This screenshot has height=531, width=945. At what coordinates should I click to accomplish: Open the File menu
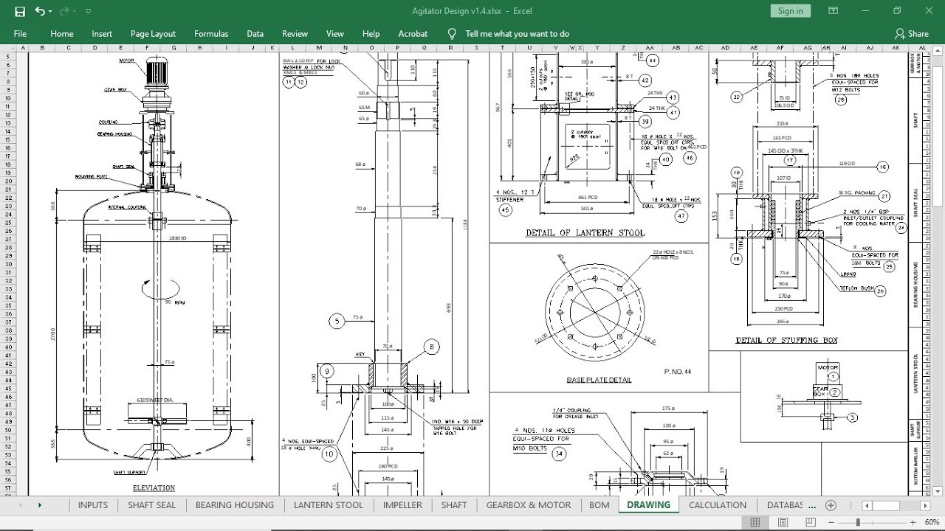20,33
